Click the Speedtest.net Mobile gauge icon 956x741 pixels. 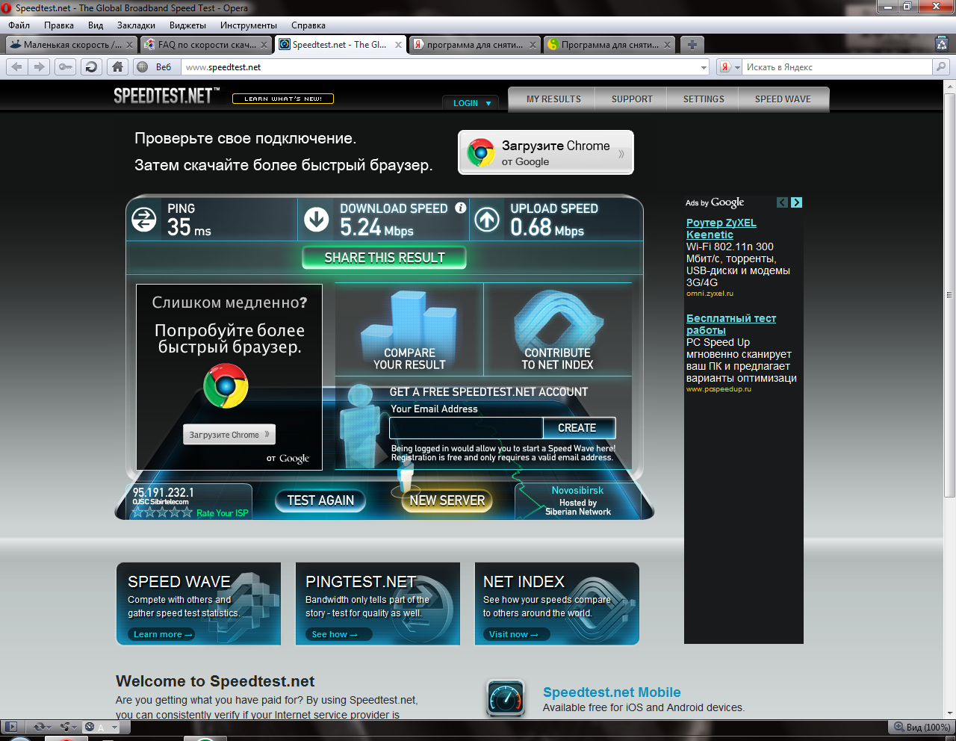(x=506, y=698)
